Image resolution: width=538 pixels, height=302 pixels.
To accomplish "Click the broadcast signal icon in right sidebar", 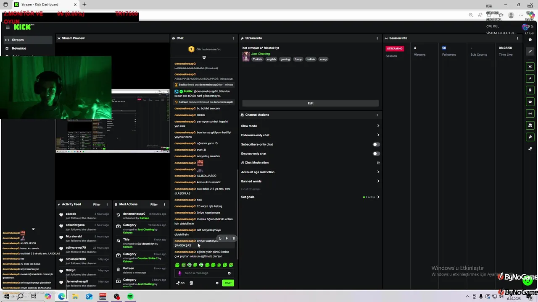I will pyautogui.click(x=530, y=113).
